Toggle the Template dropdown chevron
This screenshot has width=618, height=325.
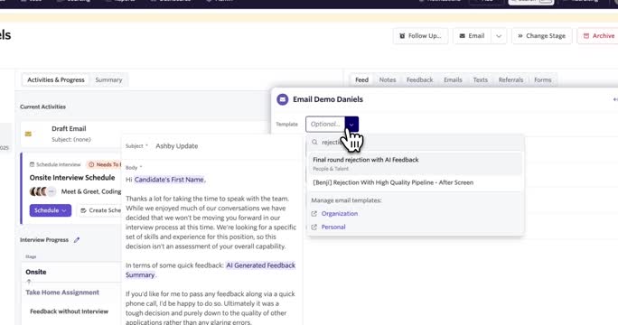point(351,124)
